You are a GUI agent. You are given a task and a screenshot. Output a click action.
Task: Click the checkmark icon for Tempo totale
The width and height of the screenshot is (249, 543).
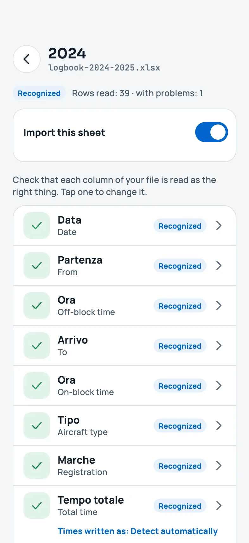point(37,506)
